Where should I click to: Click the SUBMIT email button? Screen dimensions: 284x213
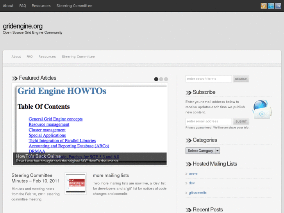[241, 122]
